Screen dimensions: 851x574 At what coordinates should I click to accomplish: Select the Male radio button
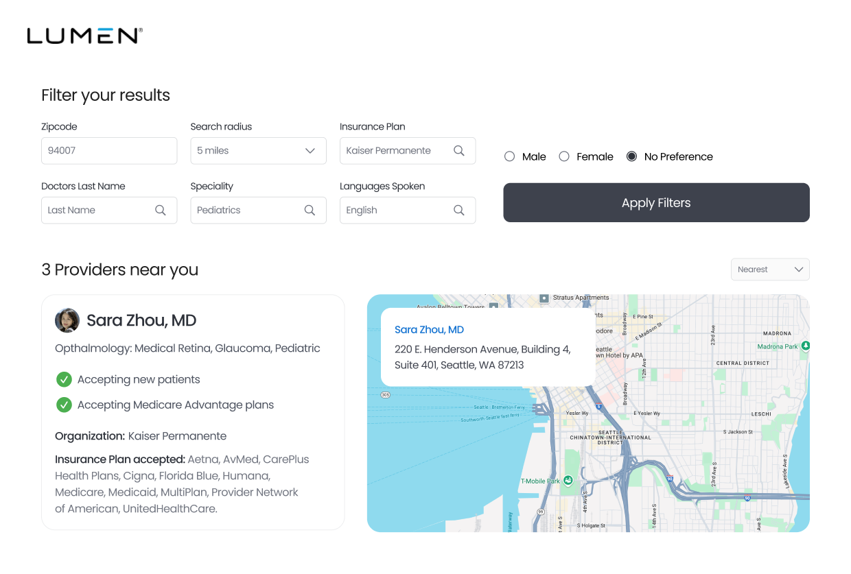coord(510,156)
